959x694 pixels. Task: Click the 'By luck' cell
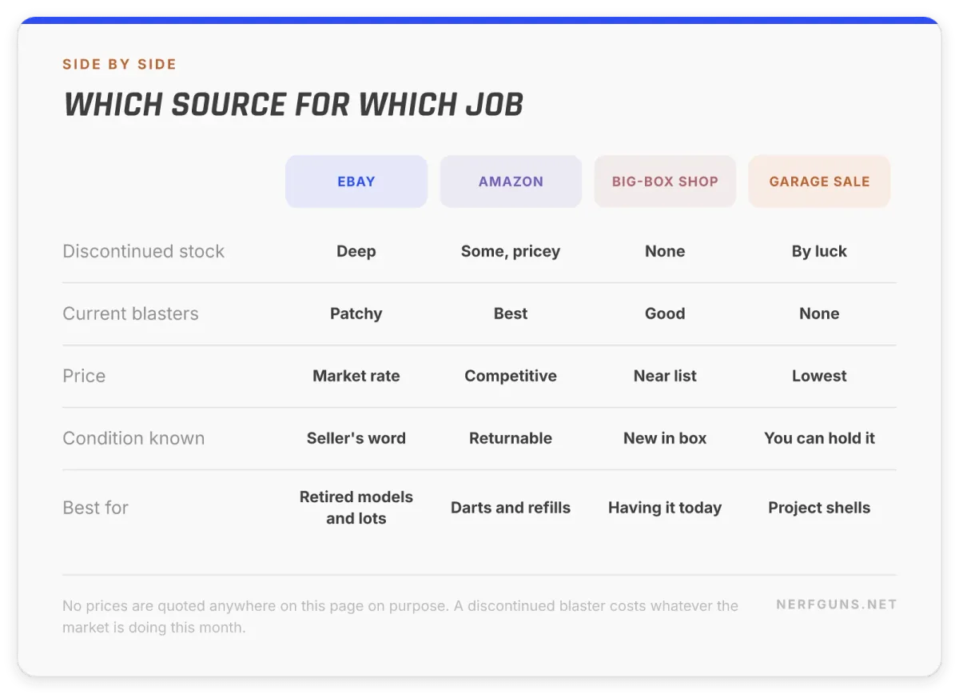(819, 251)
